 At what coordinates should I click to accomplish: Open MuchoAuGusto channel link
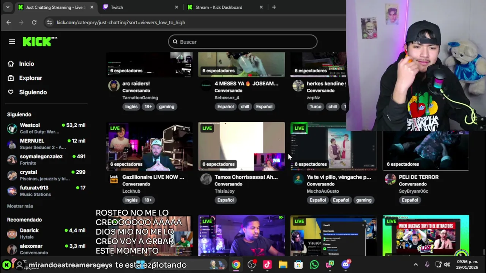(323, 191)
